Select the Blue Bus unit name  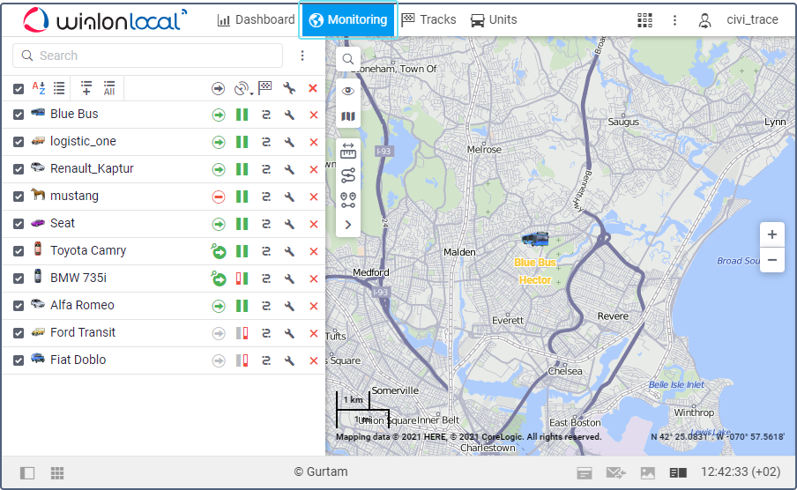74,114
